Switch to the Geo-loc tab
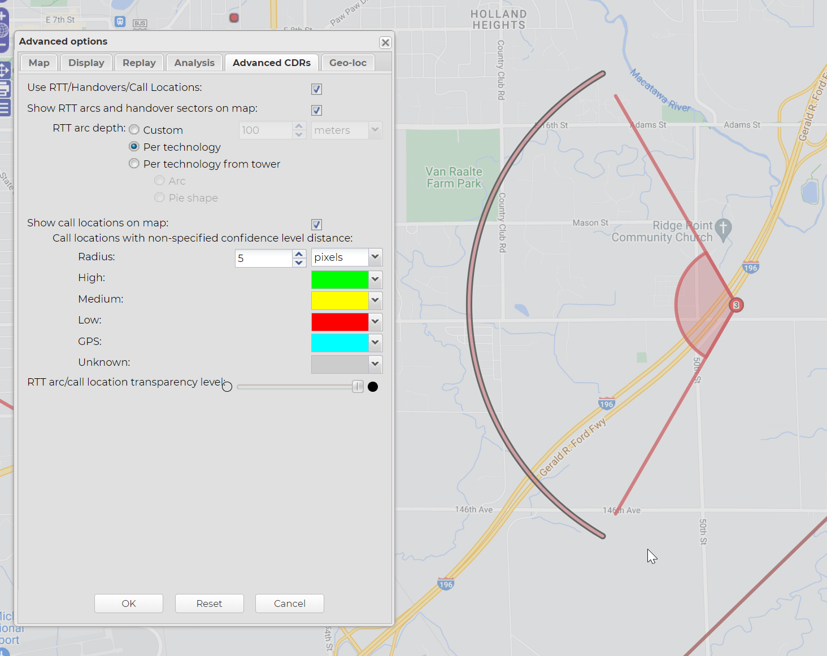The height and width of the screenshot is (656, 827). 347,63
